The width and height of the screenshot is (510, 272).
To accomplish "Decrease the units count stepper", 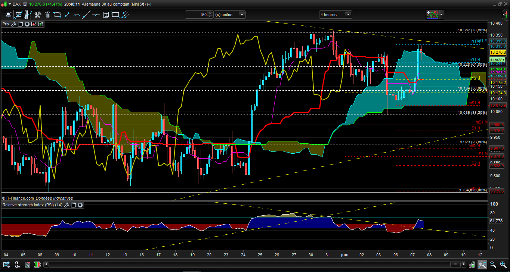I will pos(210,16).
